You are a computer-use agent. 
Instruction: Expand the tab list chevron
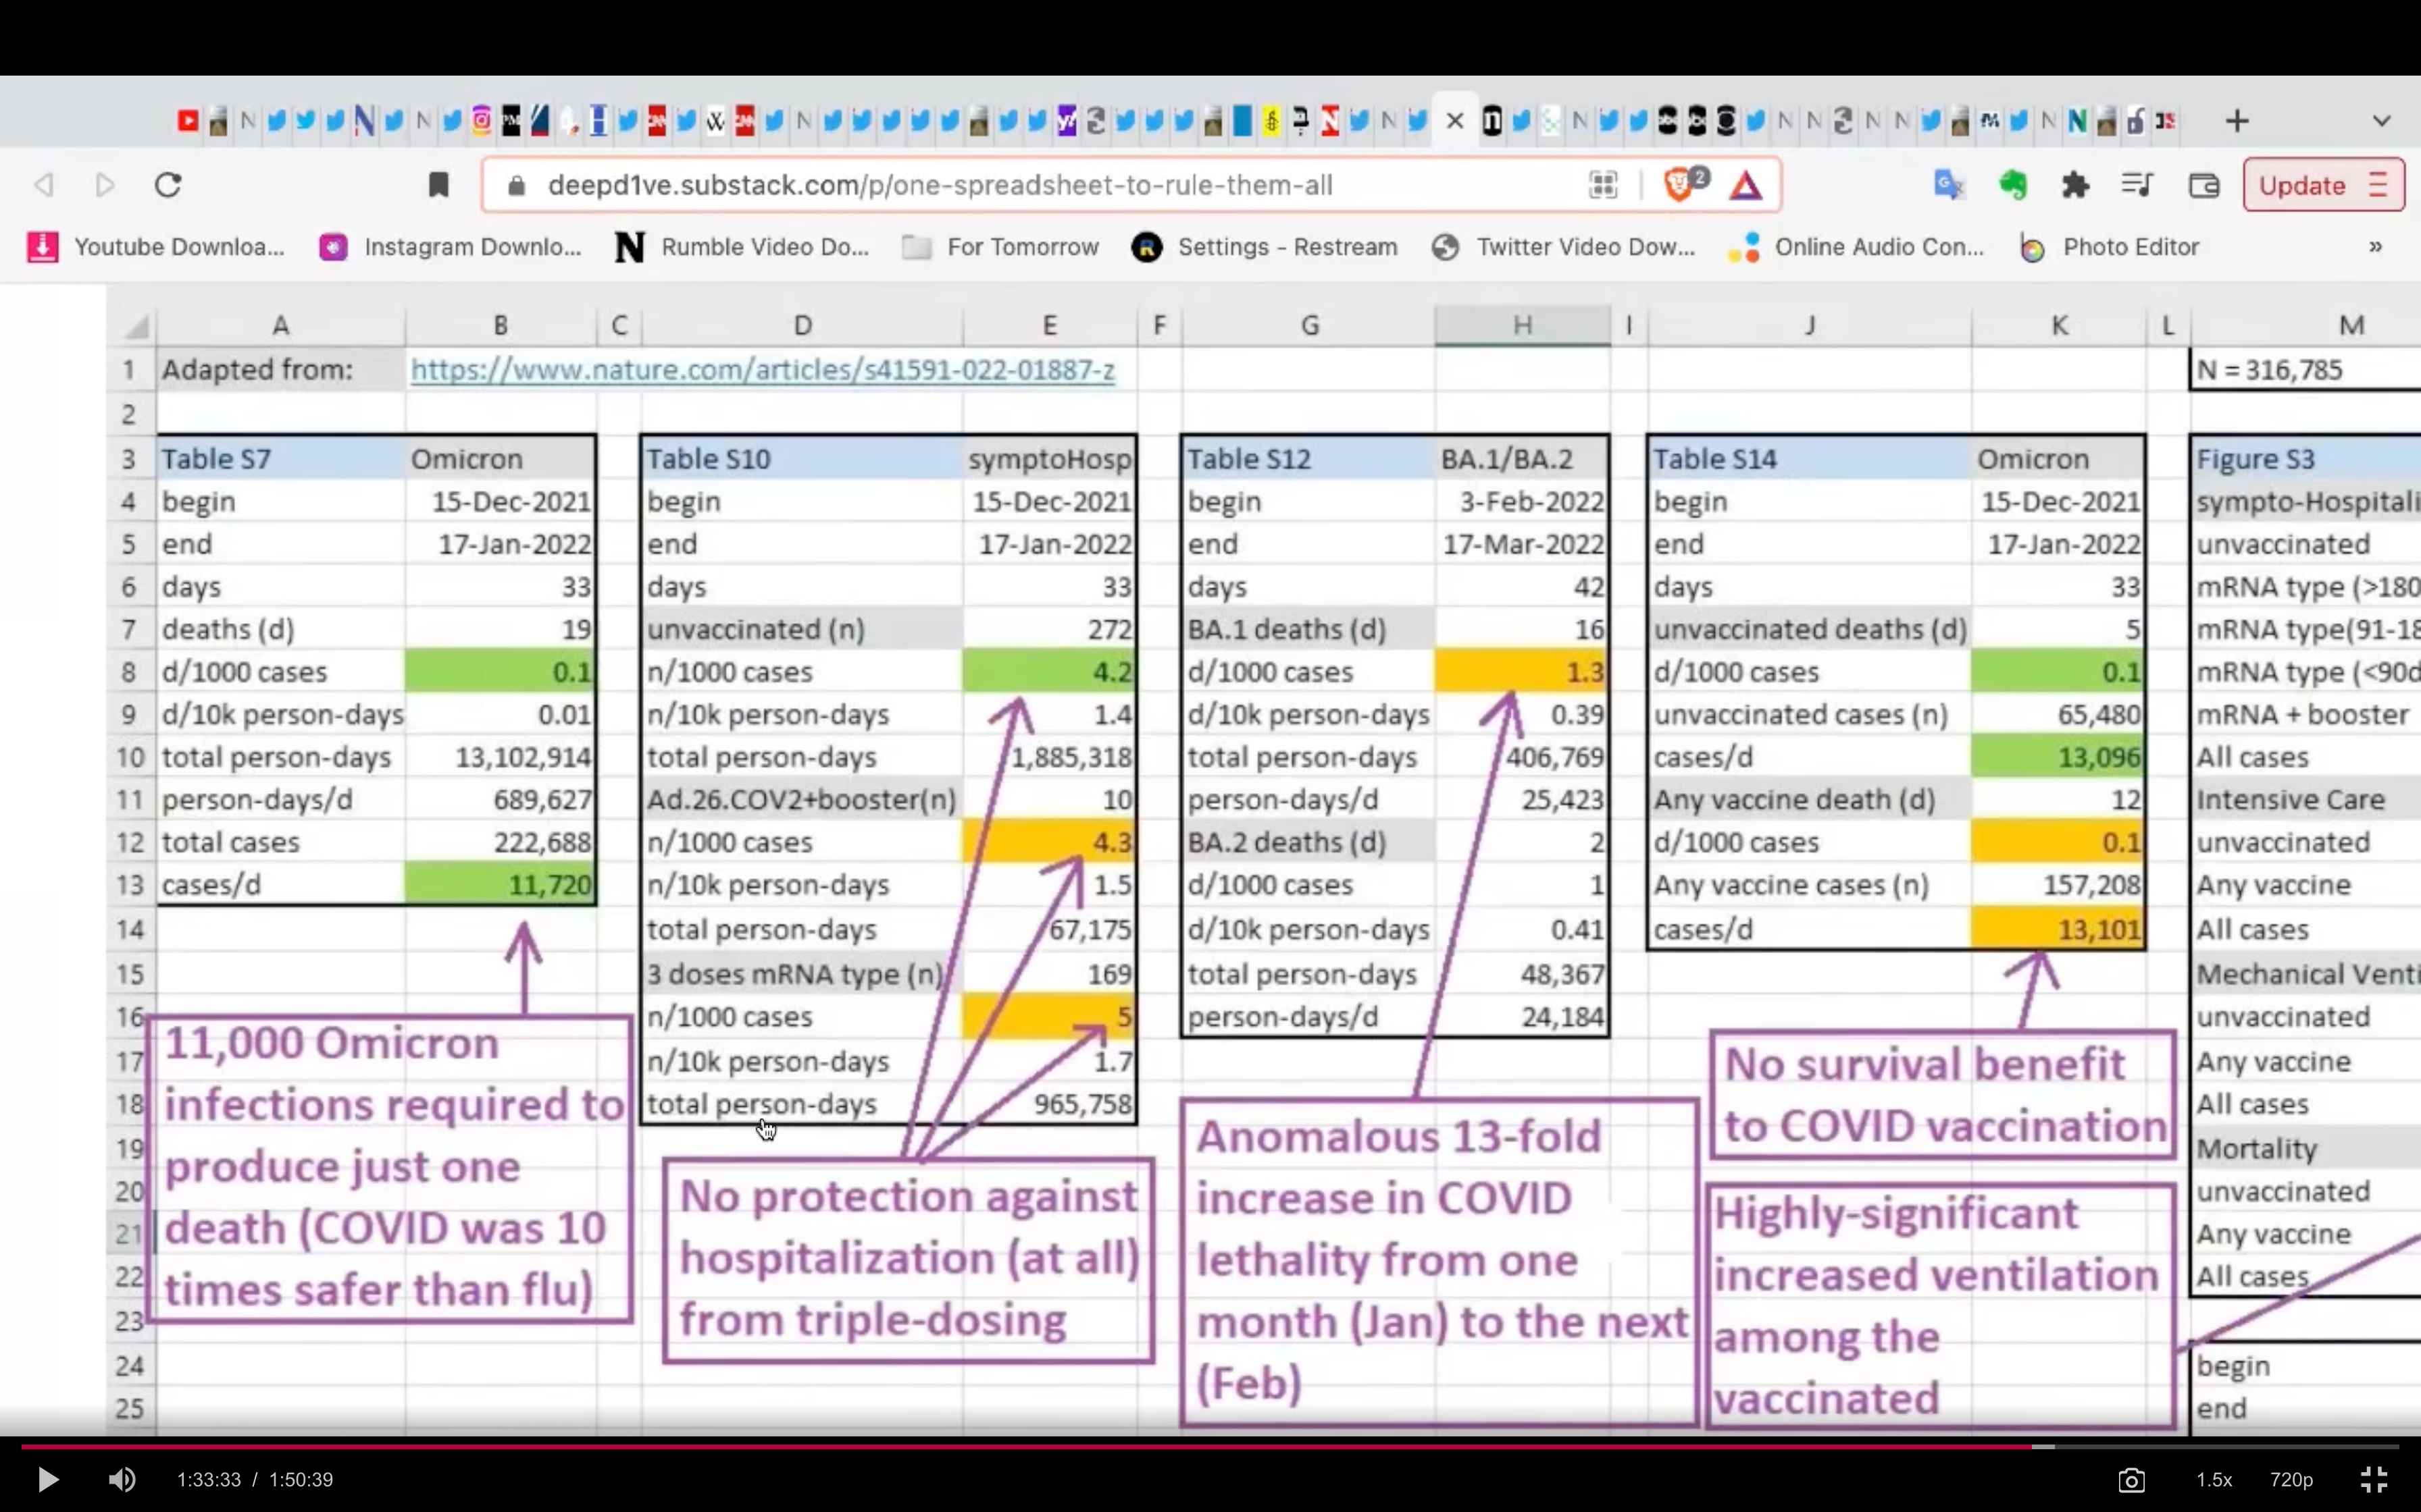2381,121
